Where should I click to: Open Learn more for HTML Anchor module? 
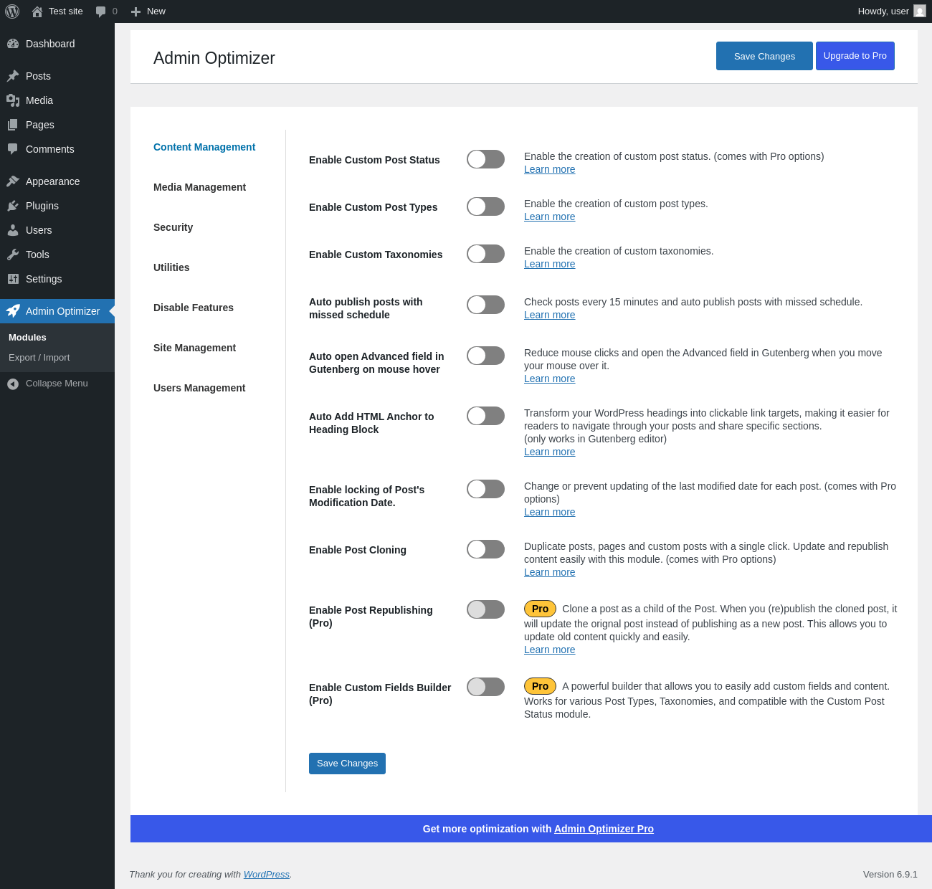click(x=549, y=452)
